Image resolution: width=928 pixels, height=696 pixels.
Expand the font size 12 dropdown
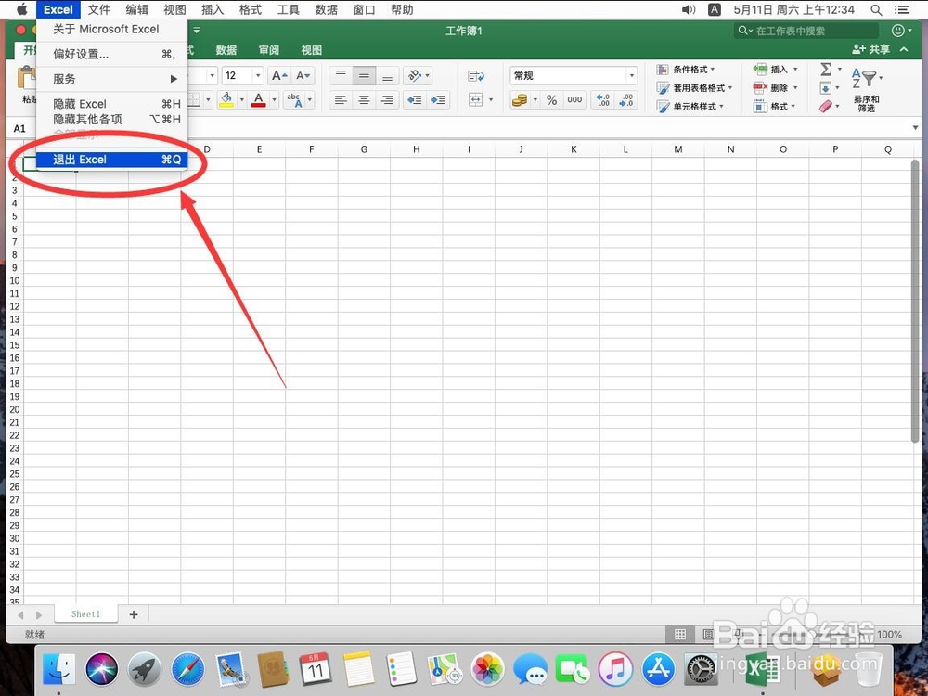coord(257,76)
